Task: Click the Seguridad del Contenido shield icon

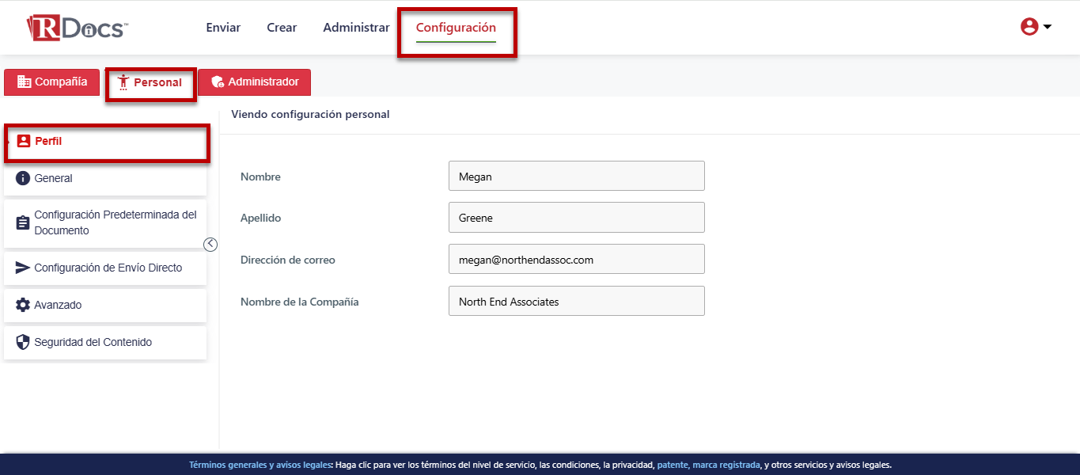Action: (23, 343)
